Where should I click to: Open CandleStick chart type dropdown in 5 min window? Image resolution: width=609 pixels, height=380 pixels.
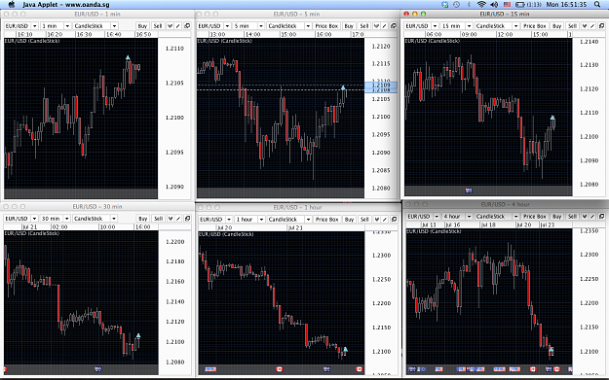point(289,26)
